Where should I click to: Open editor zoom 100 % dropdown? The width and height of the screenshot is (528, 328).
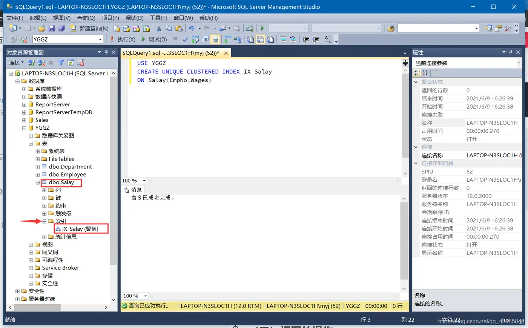pyautogui.click(x=144, y=181)
